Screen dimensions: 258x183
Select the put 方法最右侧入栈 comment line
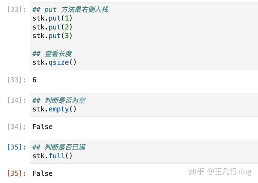tap(71, 10)
